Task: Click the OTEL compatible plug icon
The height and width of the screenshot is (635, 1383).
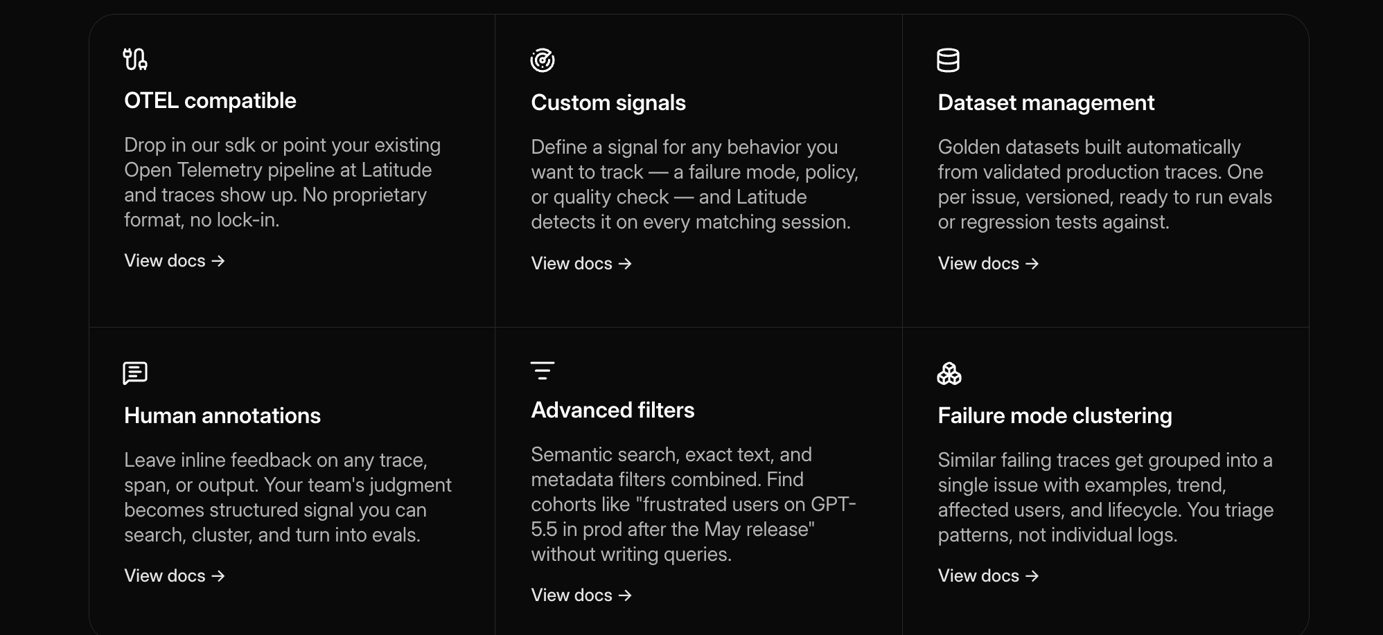Action: pos(135,59)
